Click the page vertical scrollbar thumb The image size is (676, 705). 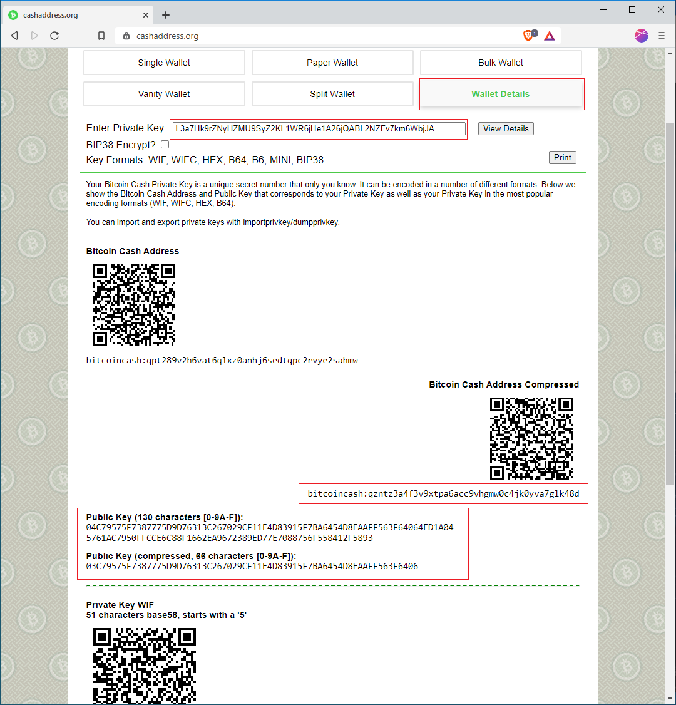pos(670,304)
